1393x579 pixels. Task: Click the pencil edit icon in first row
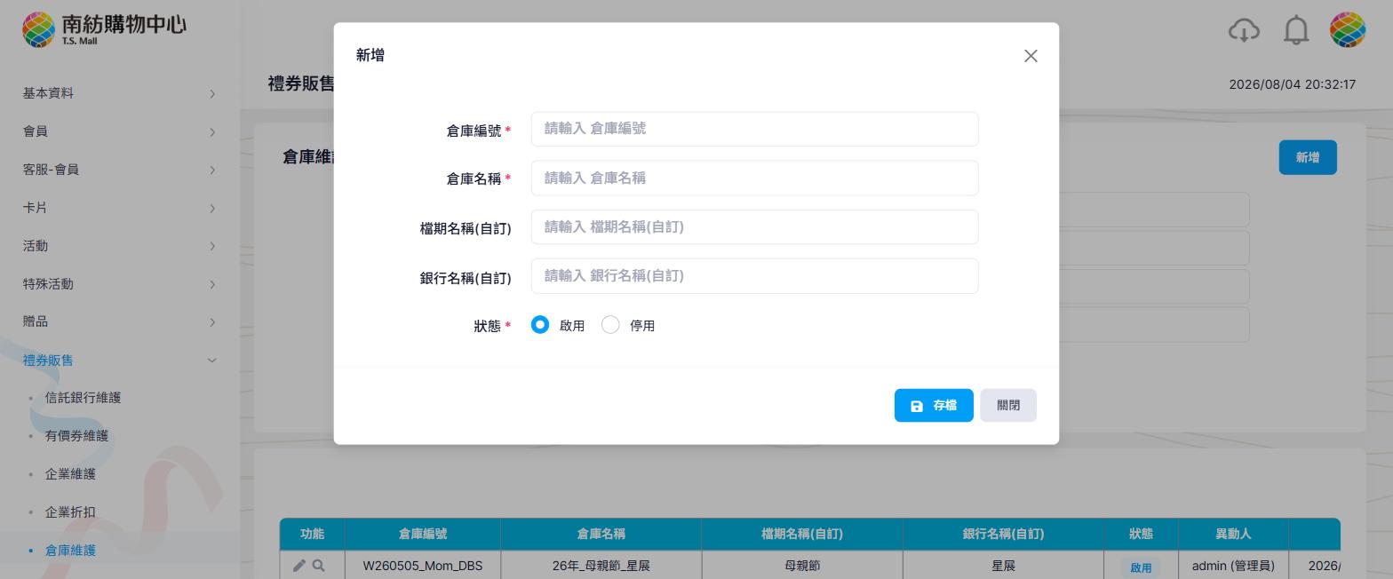pyautogui.click(x=299, y=566)
